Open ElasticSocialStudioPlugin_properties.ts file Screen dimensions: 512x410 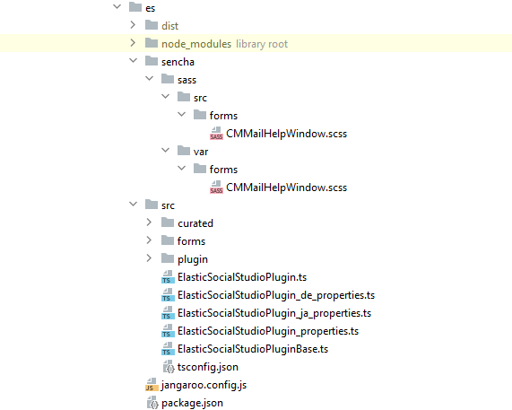pos(268,331)
